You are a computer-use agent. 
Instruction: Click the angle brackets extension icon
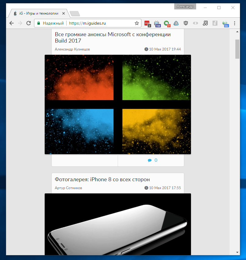196,23
